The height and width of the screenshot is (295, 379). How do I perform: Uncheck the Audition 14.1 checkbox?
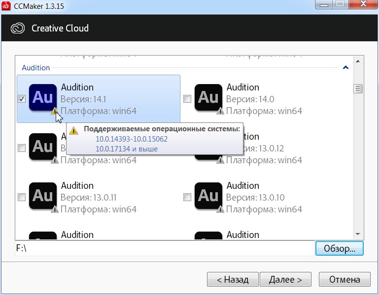(x=22, y=99)
